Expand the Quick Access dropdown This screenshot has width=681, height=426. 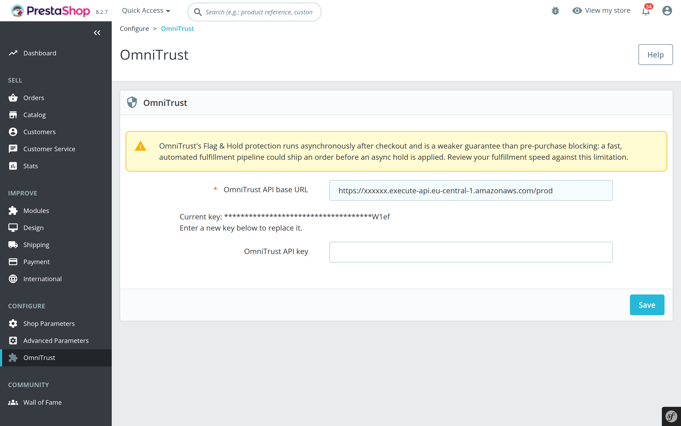pos(146,11)
